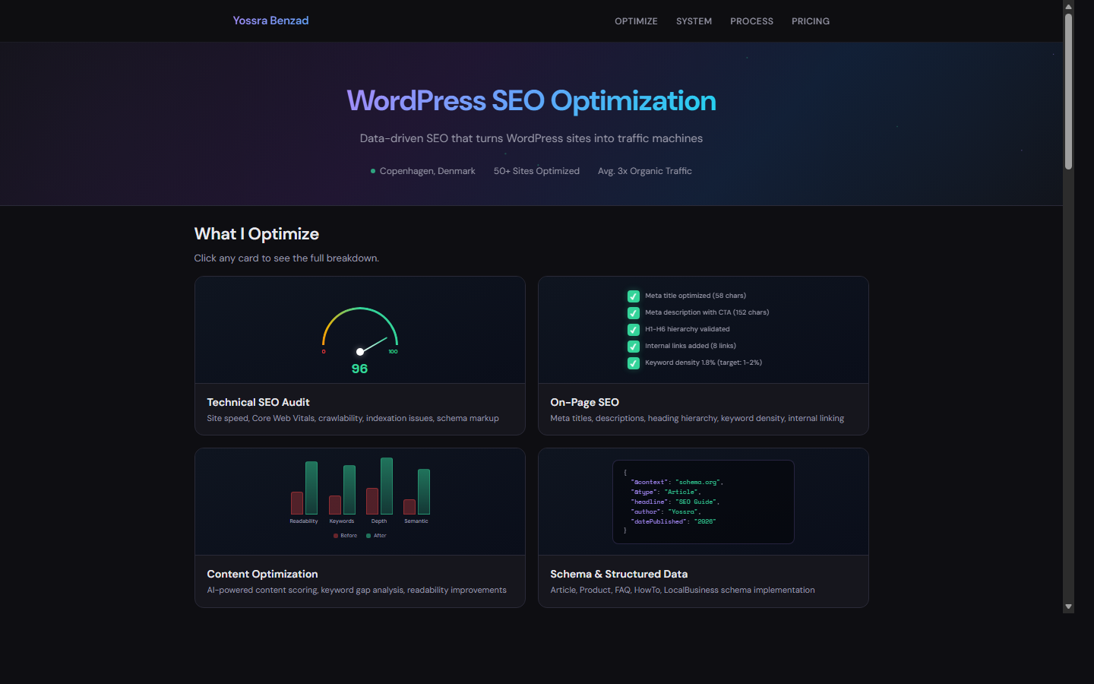Click the before/after bar chart graphic
Viewport: 1094px width, 684px height.
[x=359, y=490]
